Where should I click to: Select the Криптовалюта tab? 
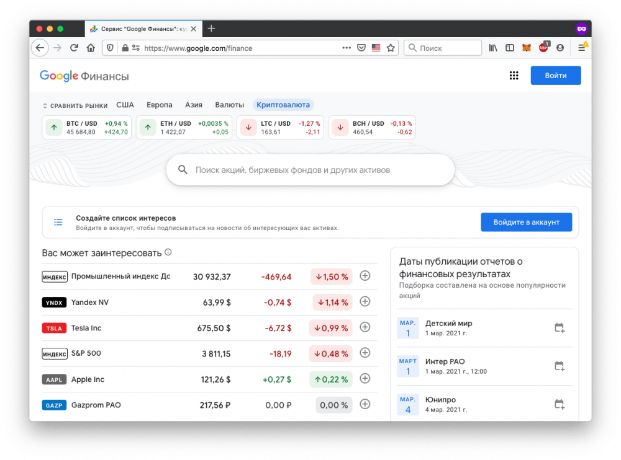coord(283,105)
